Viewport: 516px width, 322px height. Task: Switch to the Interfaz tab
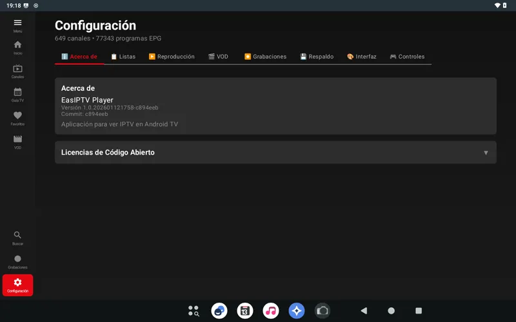[362, 57]
